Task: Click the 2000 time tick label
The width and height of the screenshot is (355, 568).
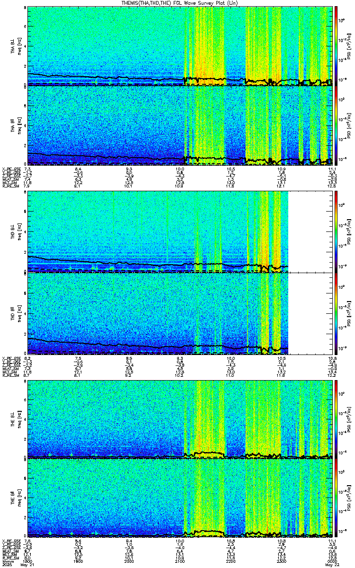Action: coord(129,561)
